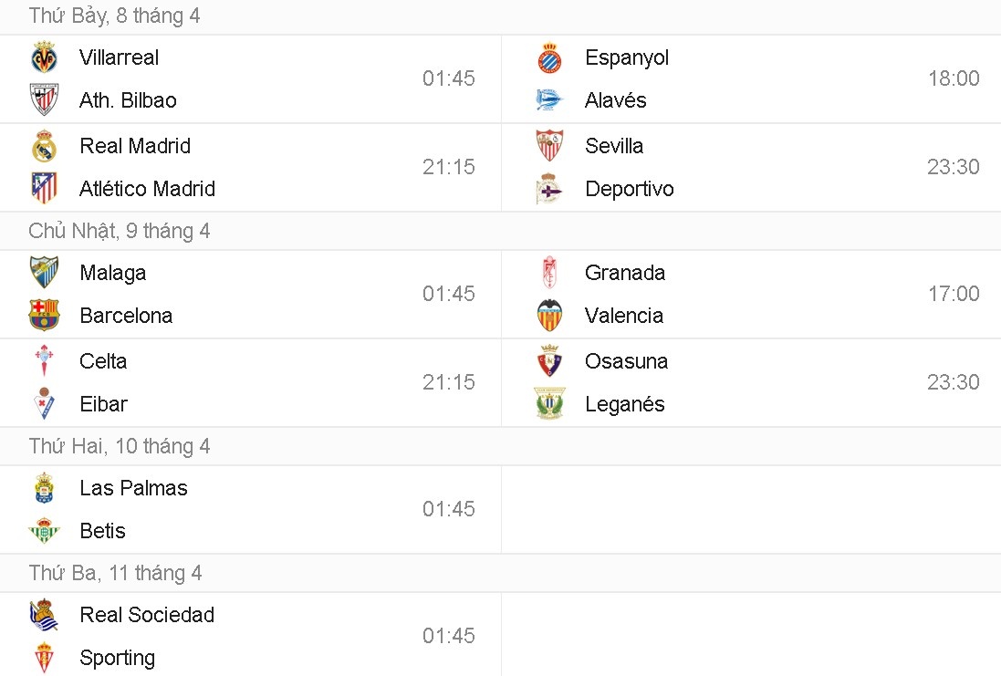Click the Villarreal club crest
1001x676 pixels.
[44, 57]
